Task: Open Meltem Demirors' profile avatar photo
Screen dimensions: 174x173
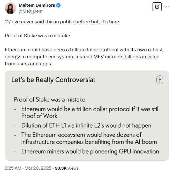Action: pos(11,8)
